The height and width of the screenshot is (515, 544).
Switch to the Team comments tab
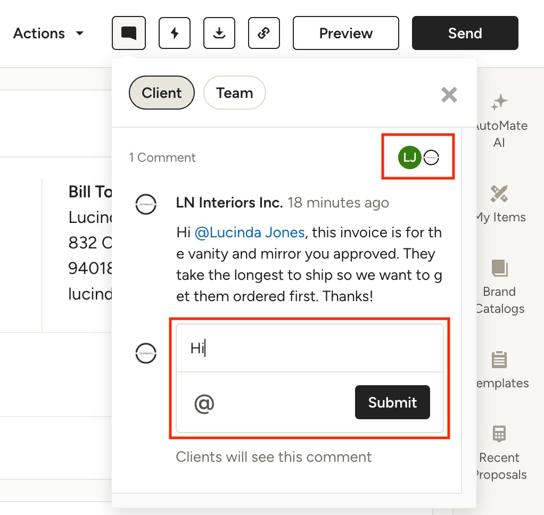coord(234,93)
